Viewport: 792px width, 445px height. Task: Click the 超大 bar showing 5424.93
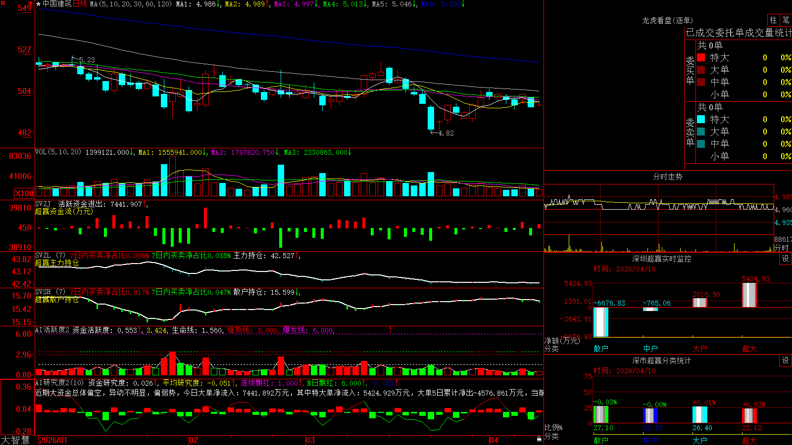(x=749, y=295)
